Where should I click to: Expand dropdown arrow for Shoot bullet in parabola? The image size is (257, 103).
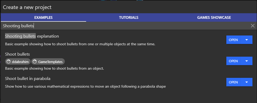coord(247,82)
